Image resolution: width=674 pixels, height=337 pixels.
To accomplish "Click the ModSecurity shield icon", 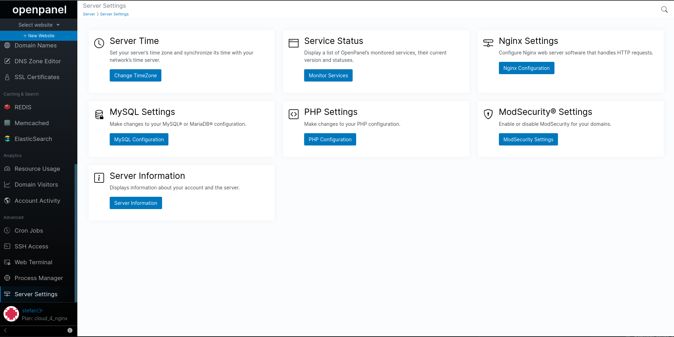I will pos(488,114).
